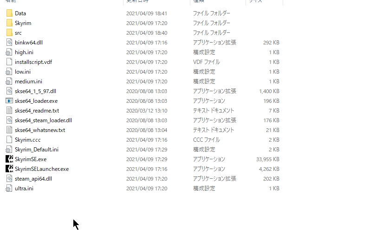376x232 pixels.
Task: Select the Data folder icon
Action: (x=9, y=13)
